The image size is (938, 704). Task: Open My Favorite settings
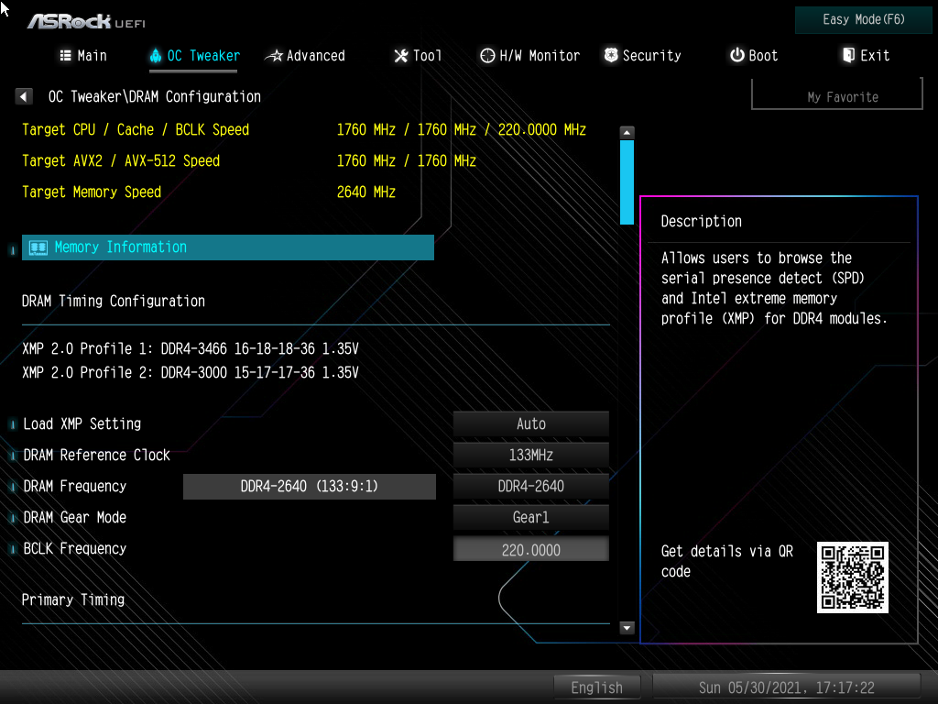tap(835, 95)
